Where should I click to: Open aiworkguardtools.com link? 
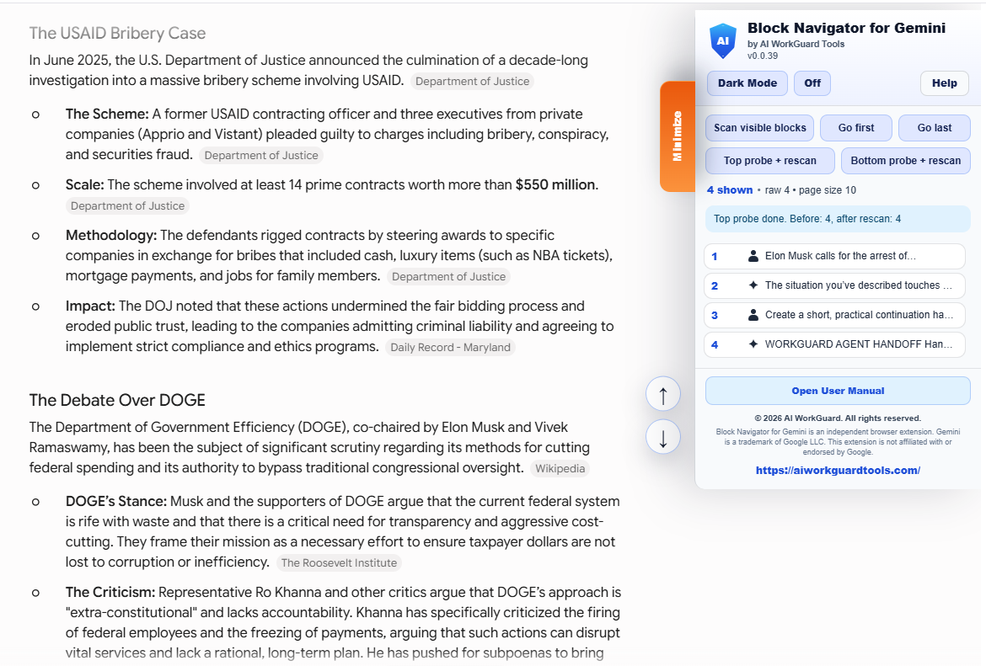pos(838,470)
